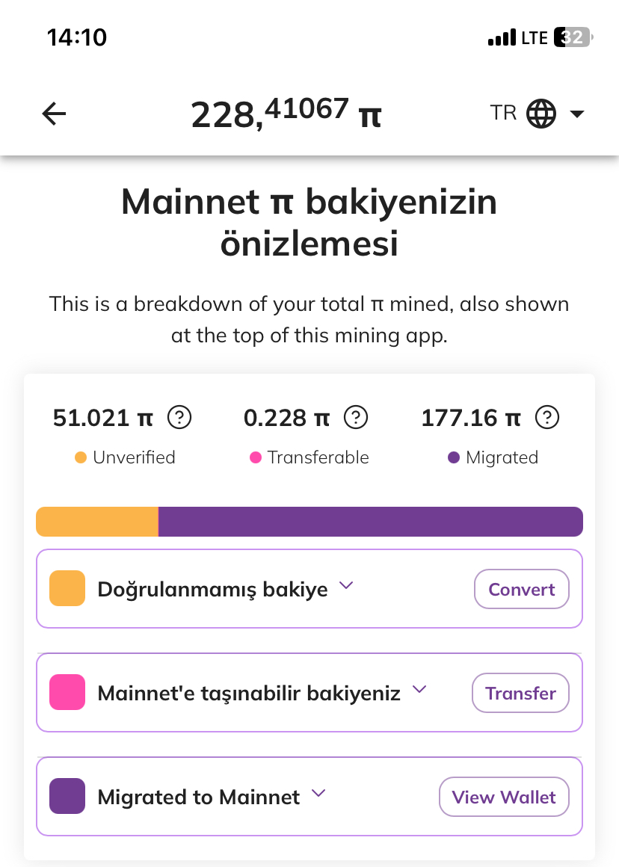This screenshot has width=619, height=867.
Task: Show help for Transferable balance amount
Action: (356, 418)
